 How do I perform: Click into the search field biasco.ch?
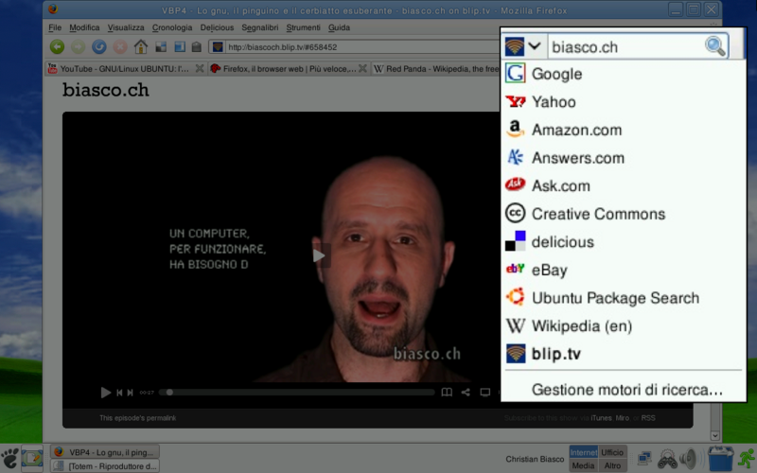pyautogui.click(x=626, y=46)
